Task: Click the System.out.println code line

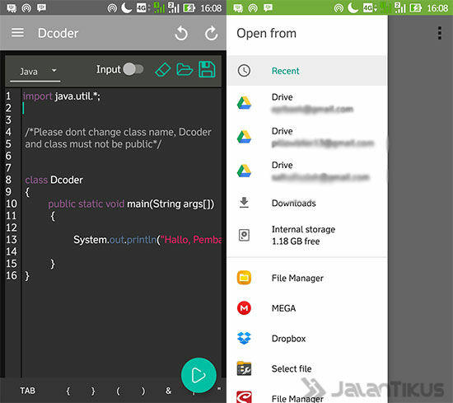Action: pyautogui.click(x=147, y=240)
